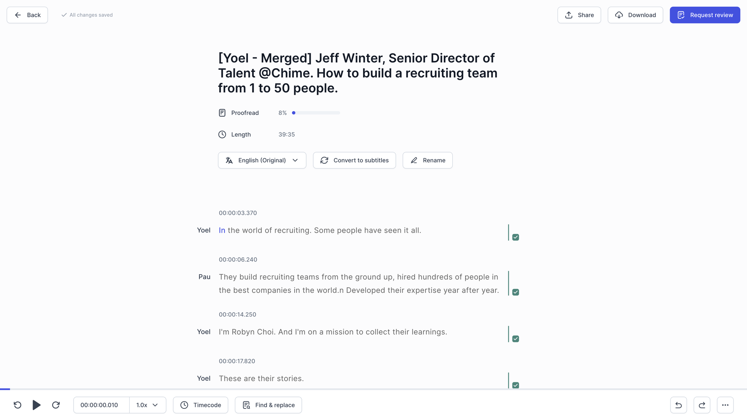The width and height of the screenshot is (747, 420).
Task: Toggle the checkmark for 'These are their stories'
Action: tap(515, 385)
